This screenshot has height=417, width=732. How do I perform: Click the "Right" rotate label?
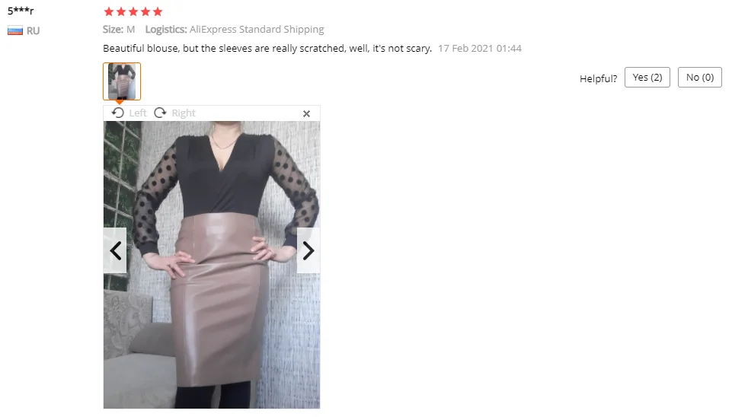(184, 113)
